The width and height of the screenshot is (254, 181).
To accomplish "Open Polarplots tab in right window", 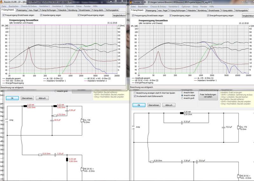I will (x=192, y=10).
